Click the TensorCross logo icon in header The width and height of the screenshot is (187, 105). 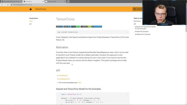pos(31,9)
